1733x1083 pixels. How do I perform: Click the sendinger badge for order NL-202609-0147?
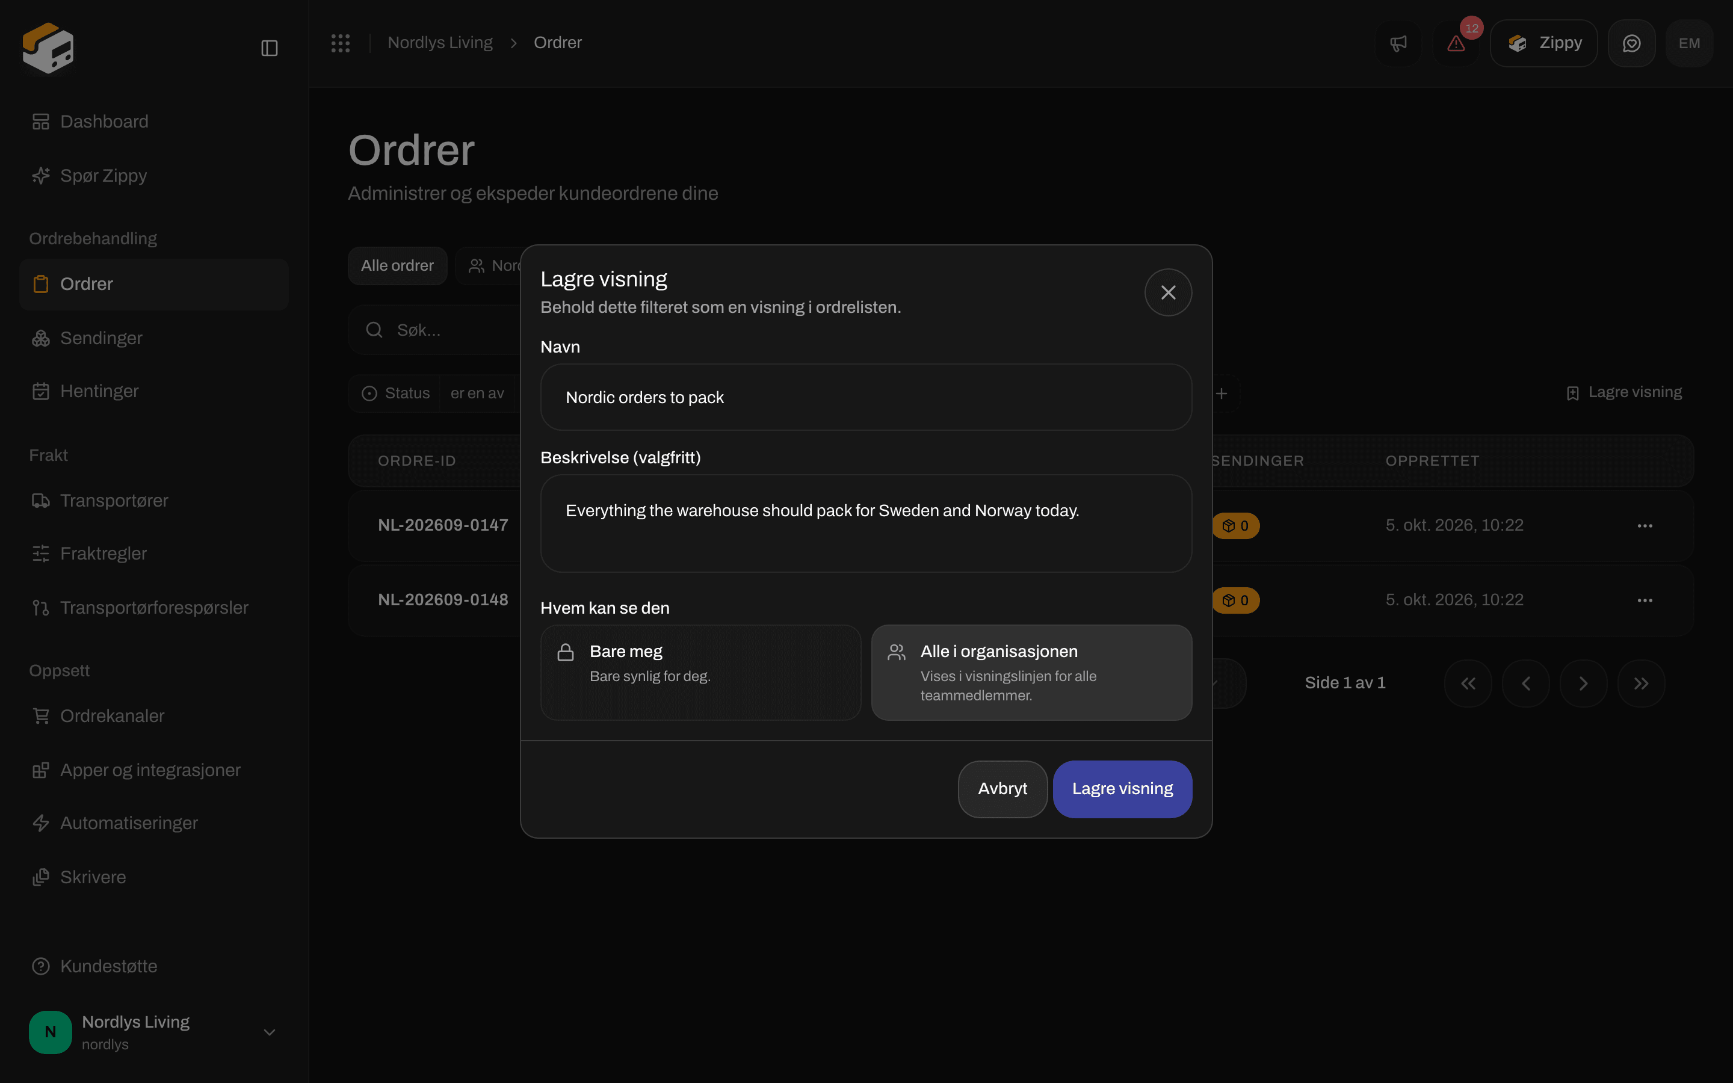pyautogui.click(x=1236, y=526)
